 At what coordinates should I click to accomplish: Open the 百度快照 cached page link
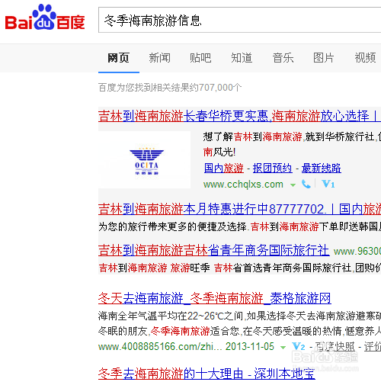click(335, 346)
